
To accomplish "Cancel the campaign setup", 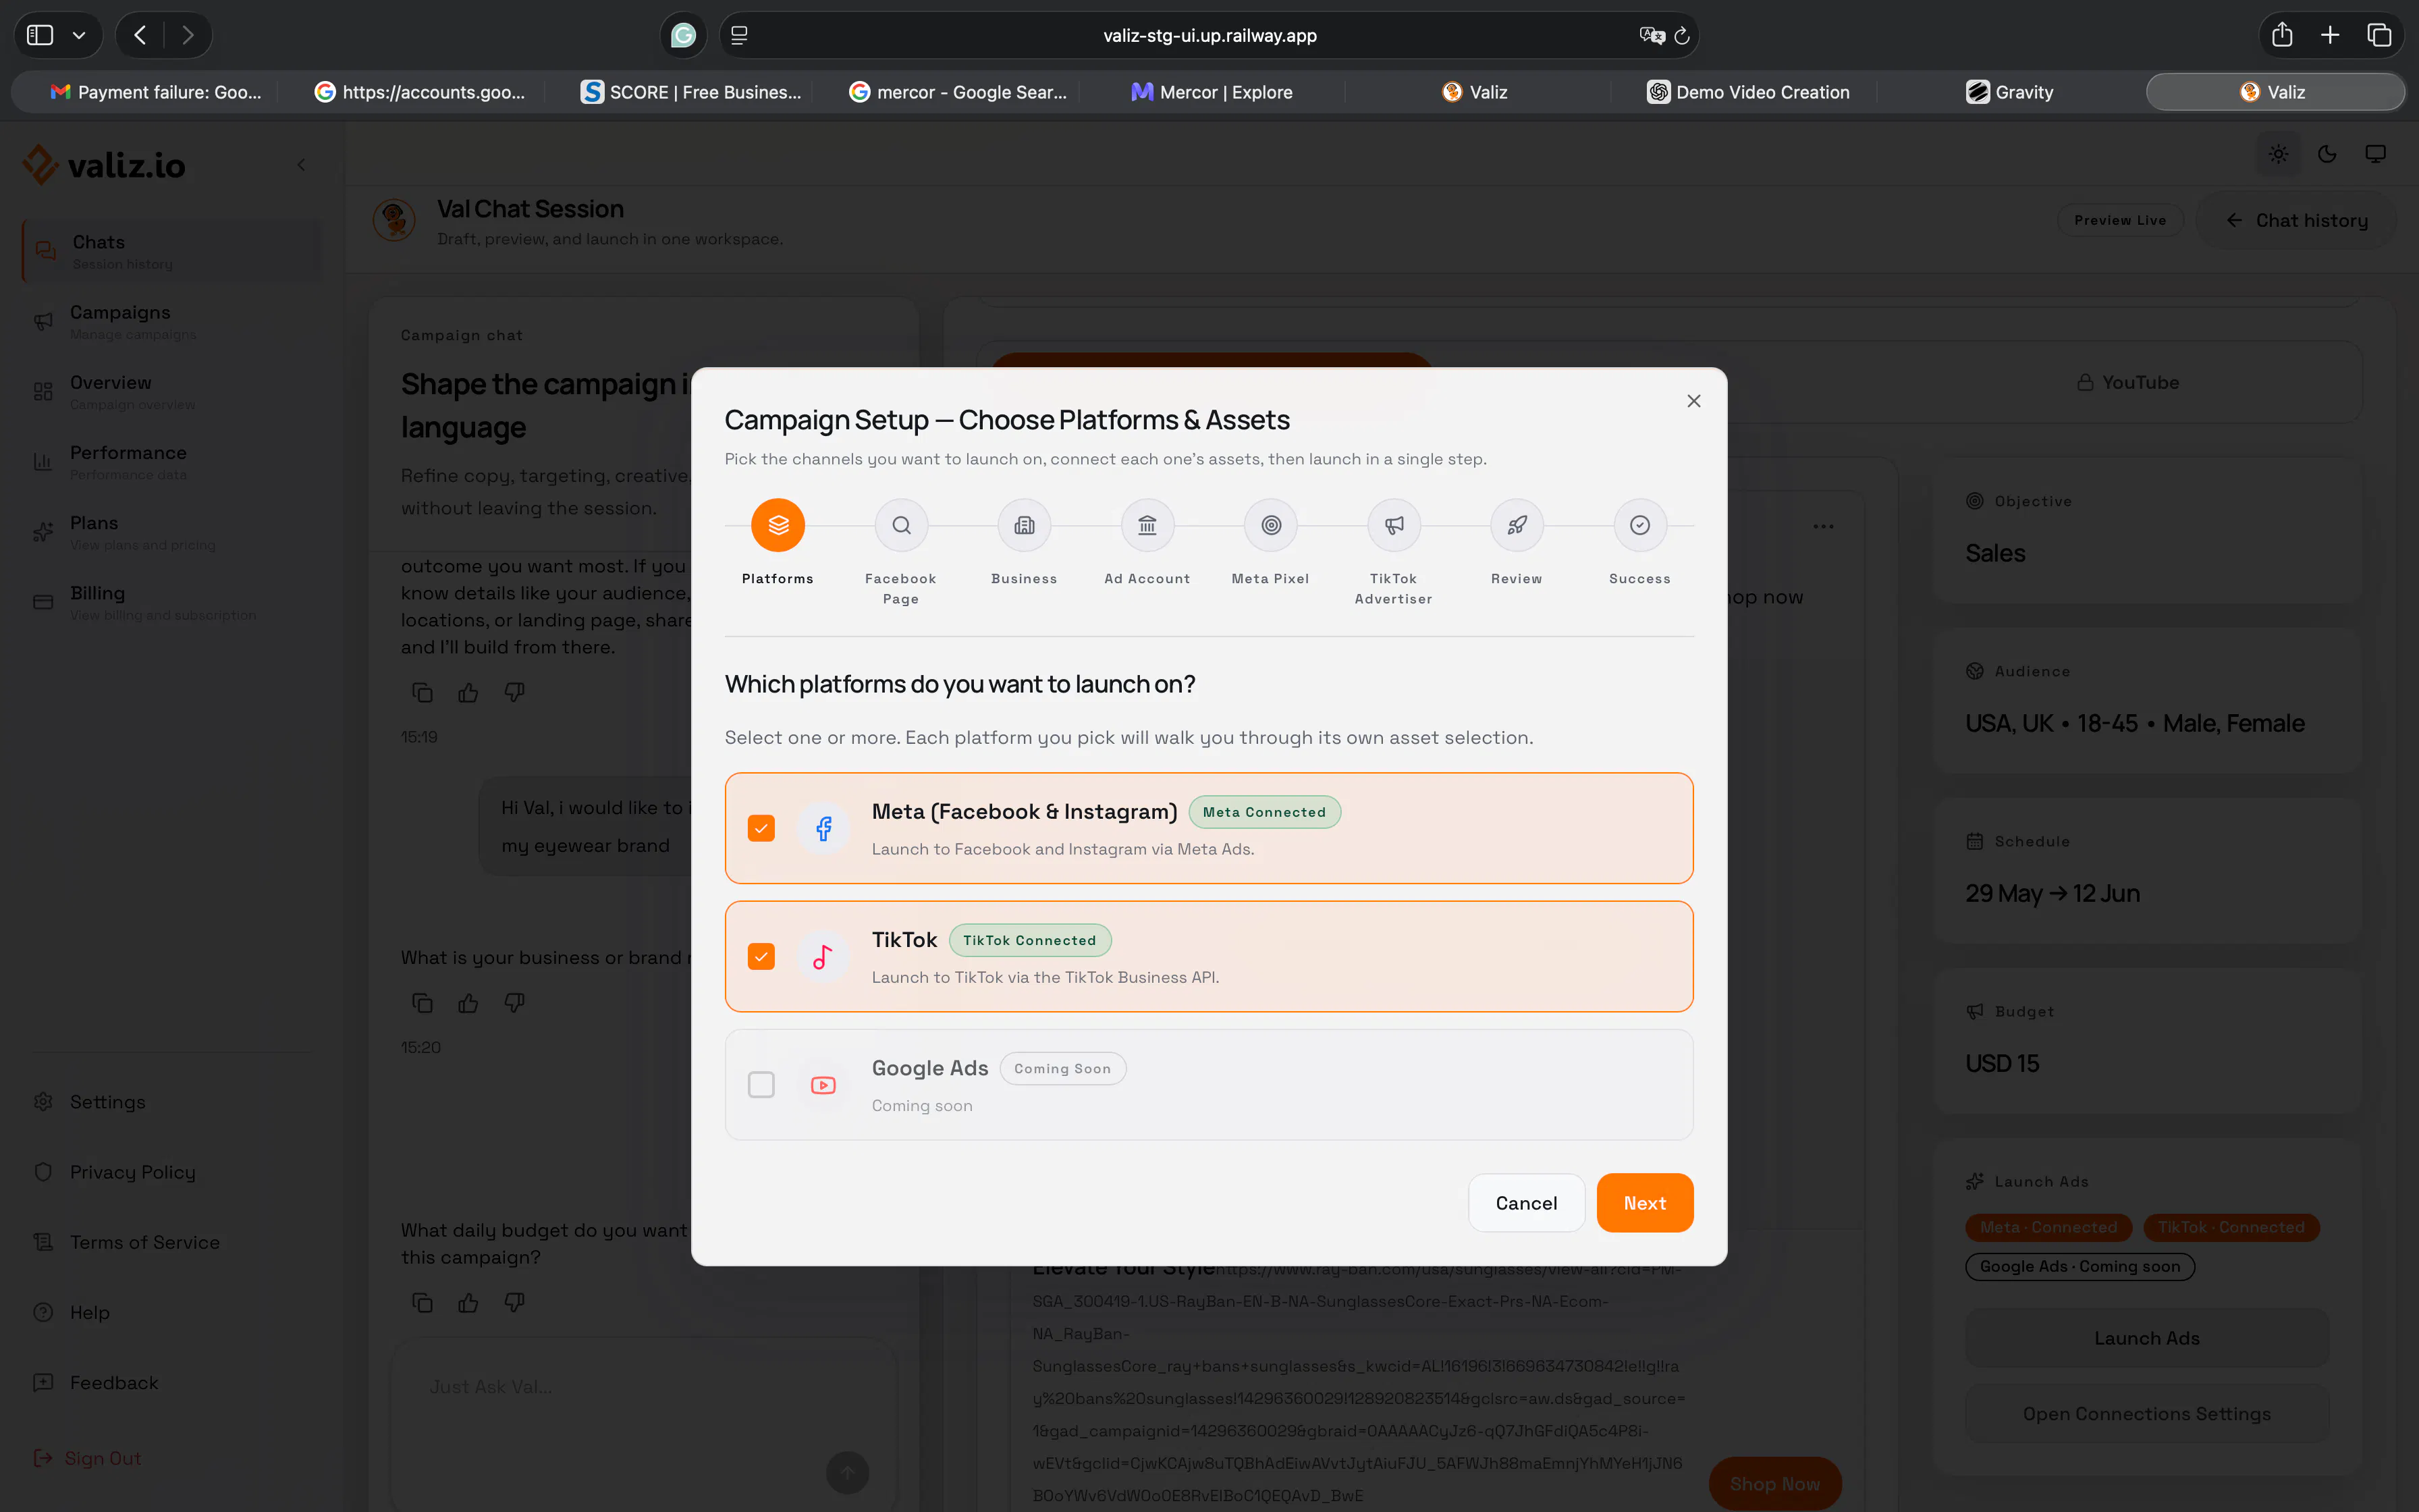I will [x=1525, y=1203].
